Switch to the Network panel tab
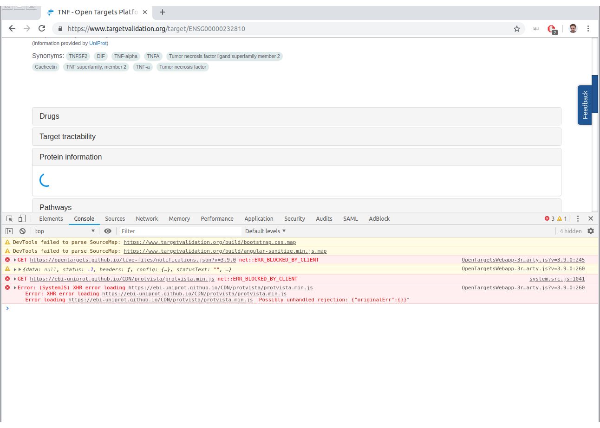Viewport: 600px width, 428px height. pos(147,218)
